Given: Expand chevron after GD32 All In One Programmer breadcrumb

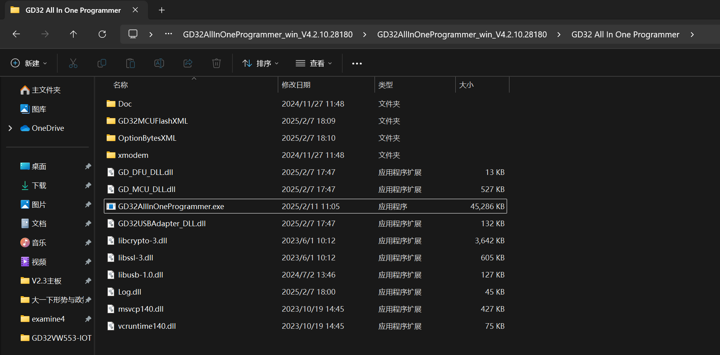Looking at the screenshot, I should pos(692,35).
